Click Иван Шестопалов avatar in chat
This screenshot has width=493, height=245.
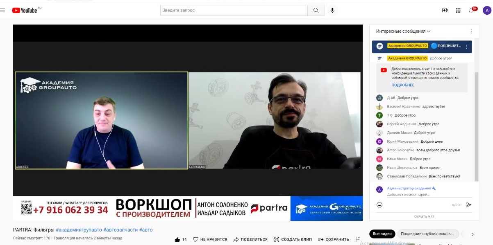coord(379,168)
